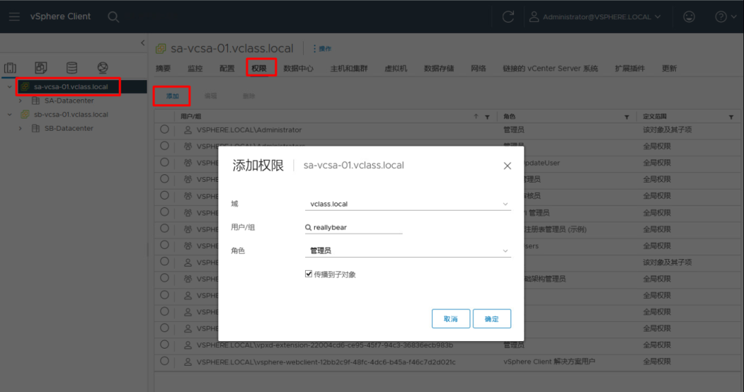
Task: Sort by the 用户/组 column arrow
Action: (476, 116)
